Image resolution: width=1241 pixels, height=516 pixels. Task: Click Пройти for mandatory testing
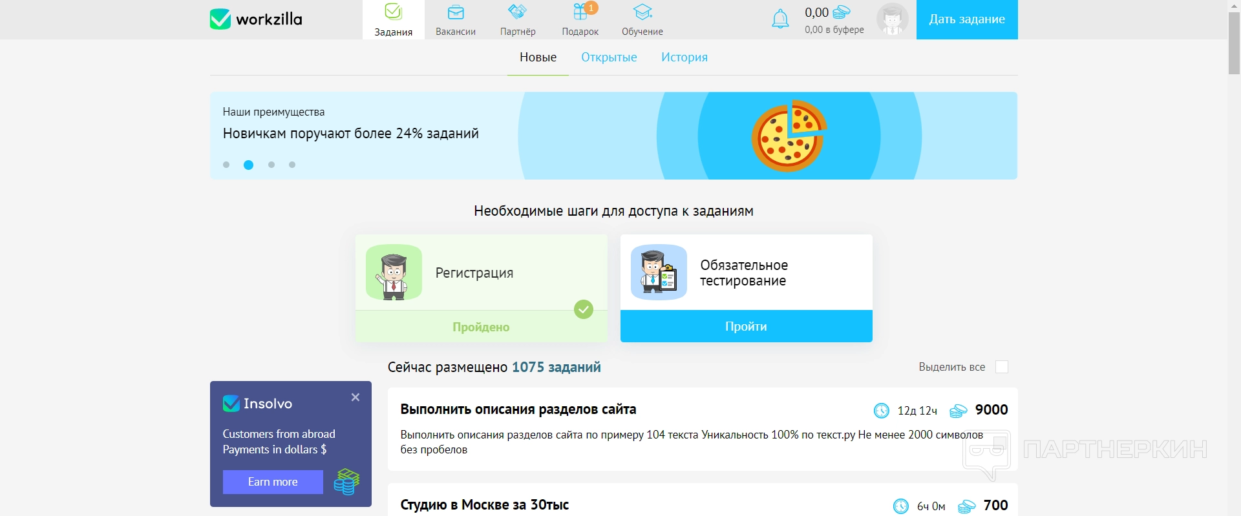pyautogui.click(x=747, y=326)
